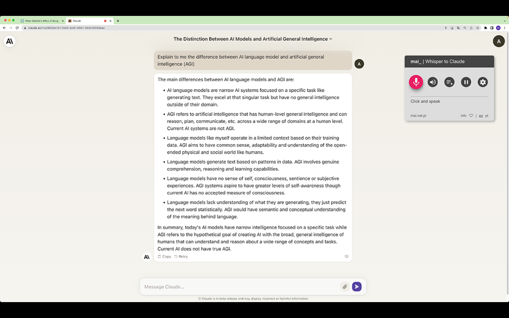The width and height of the screenshot is (509, 318).
Task: Open the mai.net.pl link
Action: (x=418, y=116)
